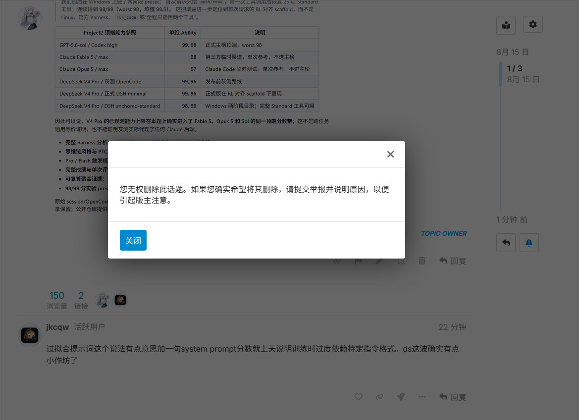Viewport: 579px width, 420px height.
Task: Click the GPT-5.6-sol / Codex high cell
Action: point(109,45)
